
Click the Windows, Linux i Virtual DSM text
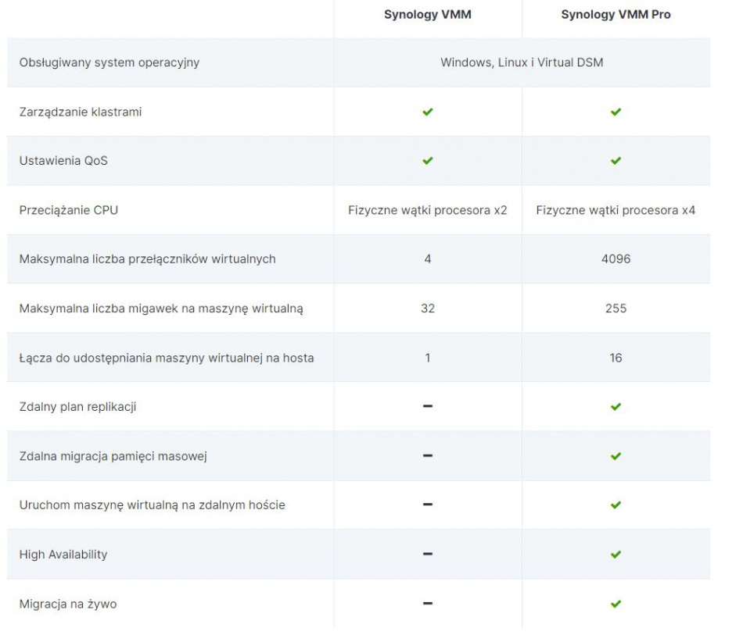pyautogui.click(x=522, y=62)
